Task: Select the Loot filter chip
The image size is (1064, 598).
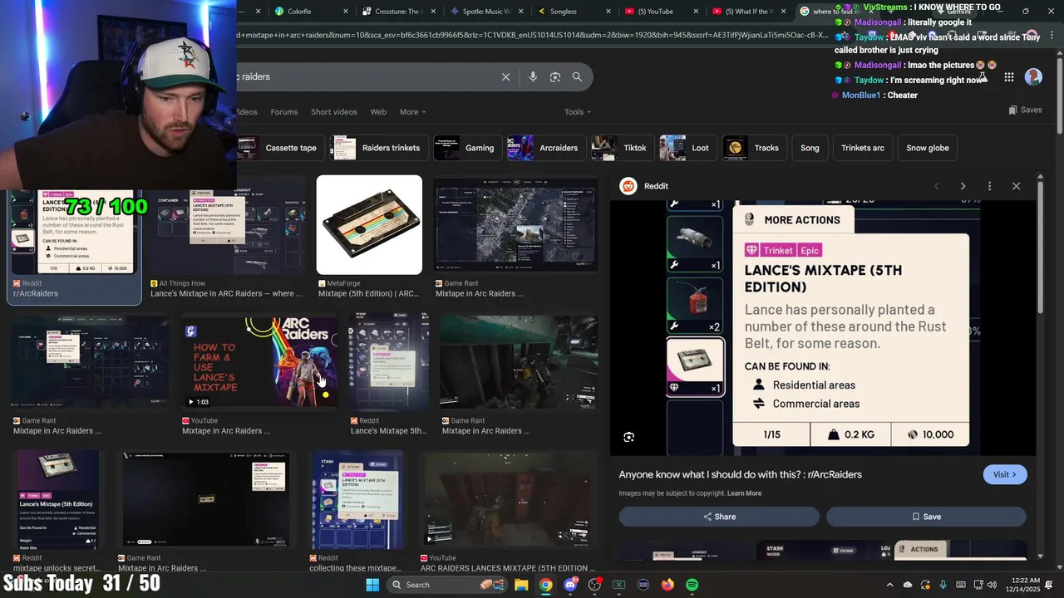Action: coord(687,148)
